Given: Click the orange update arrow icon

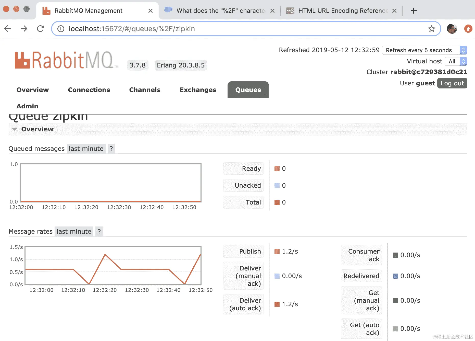Looking at the screenshot, I should pos(468,29).
